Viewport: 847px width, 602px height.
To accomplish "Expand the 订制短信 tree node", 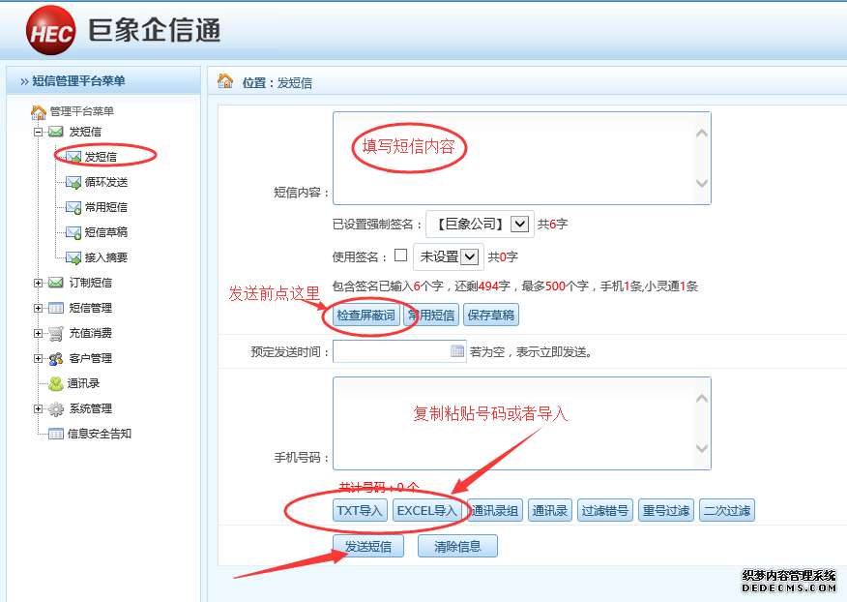I will click(39, 283).
